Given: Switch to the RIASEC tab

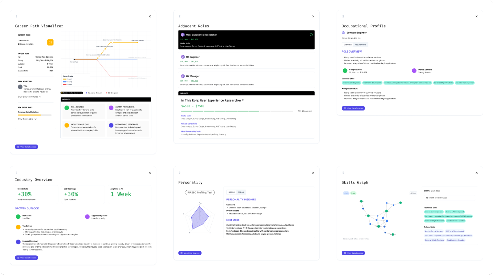Looking at the screenshot, I should click(x=232, y=192).
